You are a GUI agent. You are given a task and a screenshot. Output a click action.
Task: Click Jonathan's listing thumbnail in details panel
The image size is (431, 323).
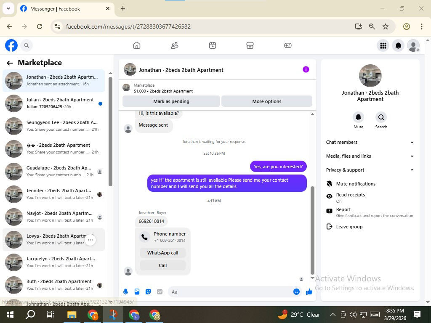coord(370,76)
